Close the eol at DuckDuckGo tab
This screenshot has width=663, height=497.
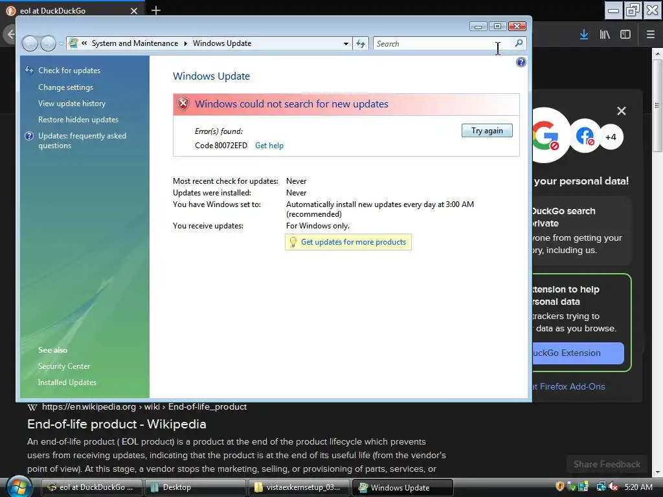tap(134, 11)
